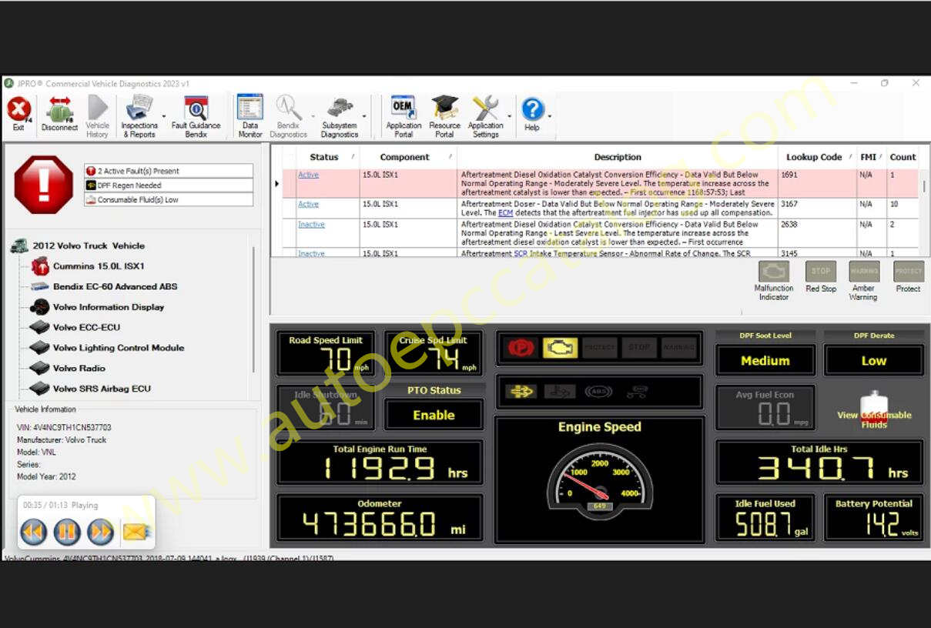
Task: Click the DPF Soot Level Medium readout
Action: 765,360
